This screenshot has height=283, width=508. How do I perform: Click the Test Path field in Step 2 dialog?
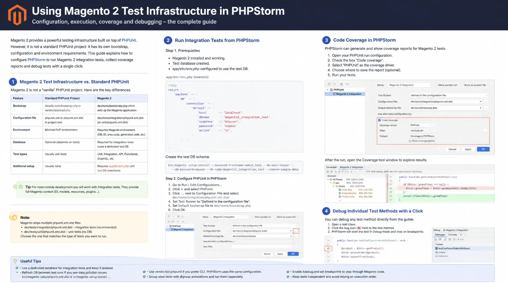[x=262, y=247]
